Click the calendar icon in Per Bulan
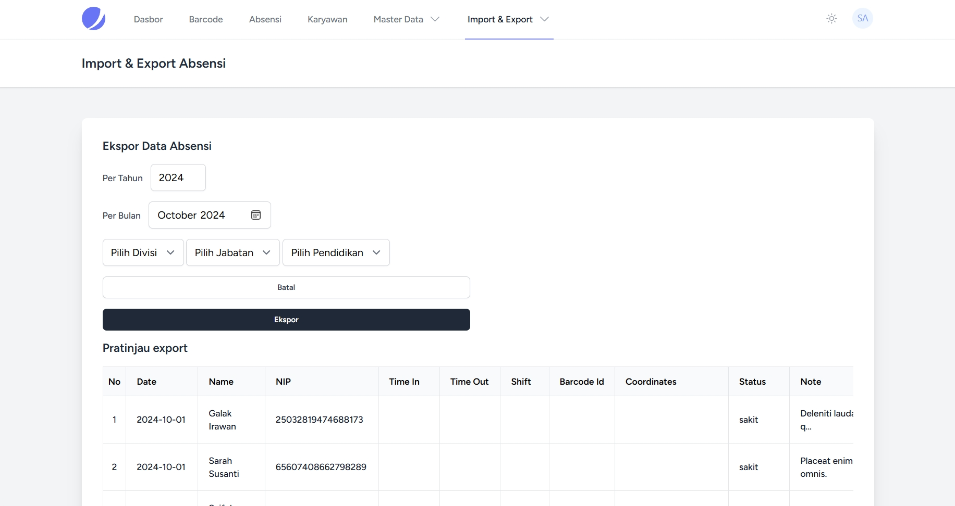Screen dimensions: 955x506 pyautogui.click(x=256, y=215)
